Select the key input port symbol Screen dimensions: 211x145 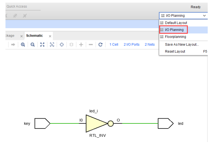pyautogui.click(x=42, y=123)
